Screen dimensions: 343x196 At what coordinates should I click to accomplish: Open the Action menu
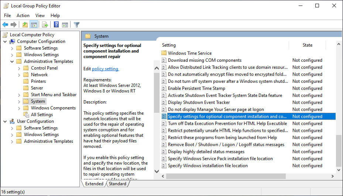click(x=23, y=16)
